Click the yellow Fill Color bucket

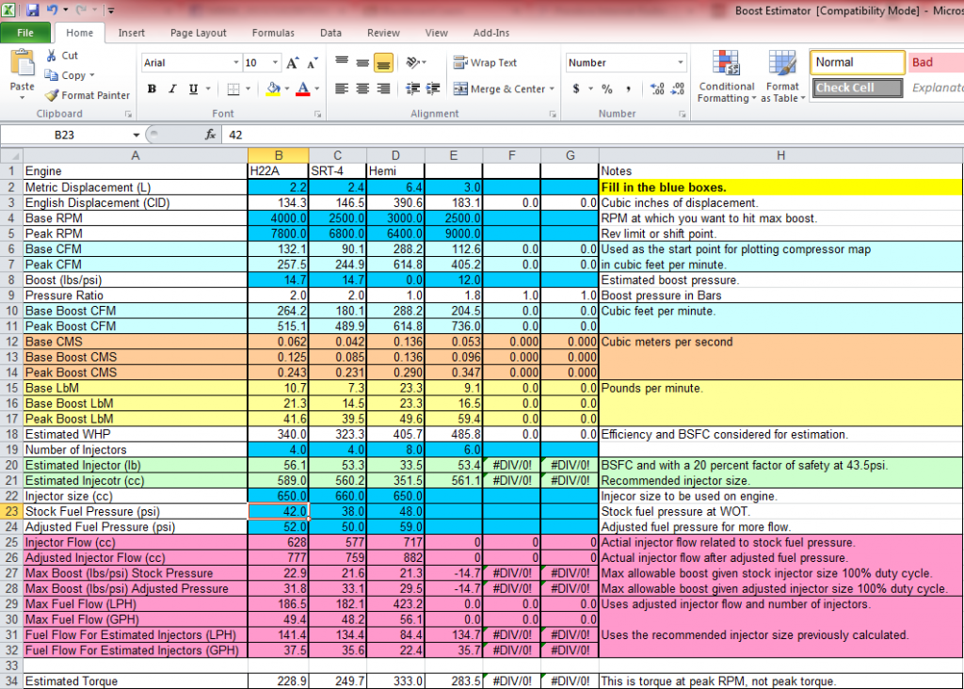click(x=273, y=88)
